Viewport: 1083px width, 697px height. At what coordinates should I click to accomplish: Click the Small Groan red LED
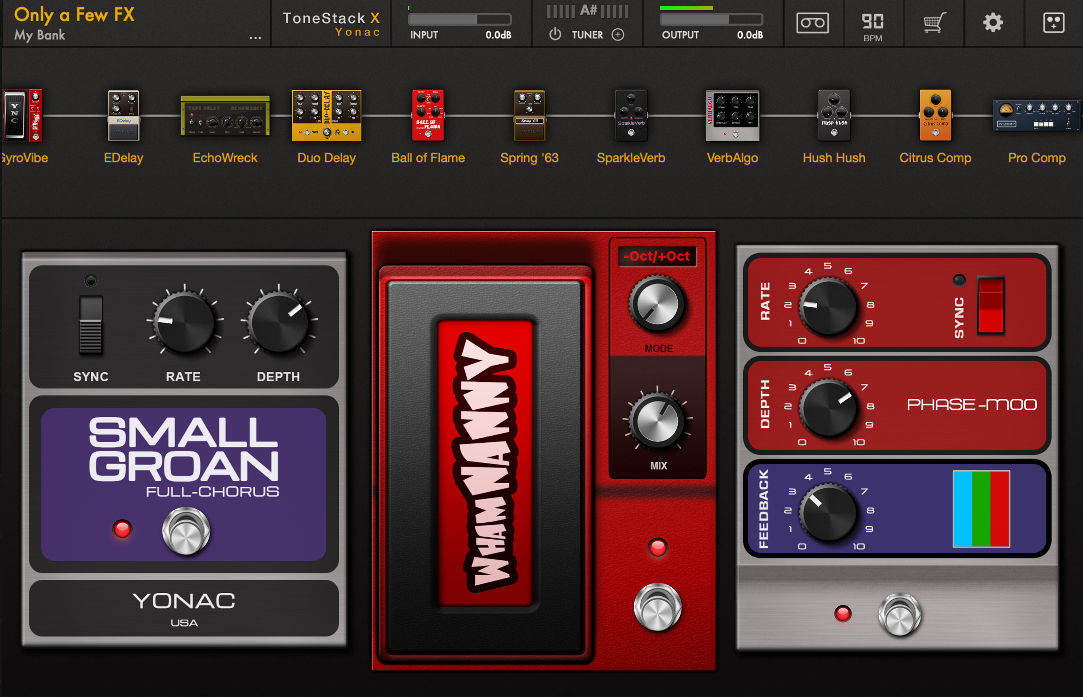(x=122, y=529)
